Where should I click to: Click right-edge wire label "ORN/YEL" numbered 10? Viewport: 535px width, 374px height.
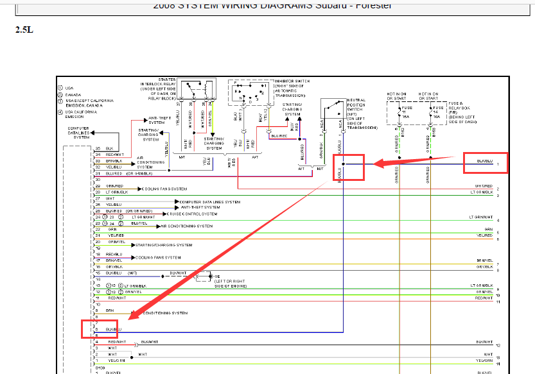484,292
